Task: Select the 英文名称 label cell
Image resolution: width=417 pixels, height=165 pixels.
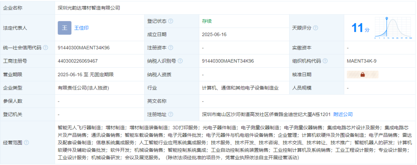Action: tap(171, 101)
